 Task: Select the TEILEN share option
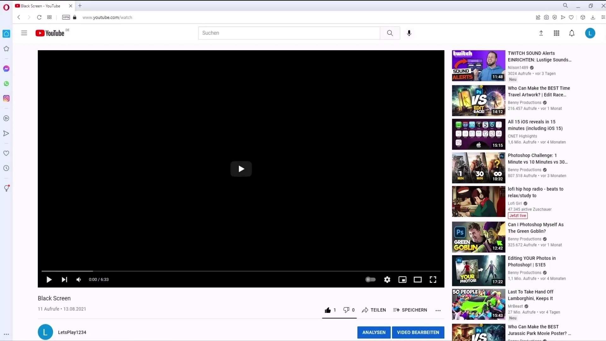coord(374,310)
